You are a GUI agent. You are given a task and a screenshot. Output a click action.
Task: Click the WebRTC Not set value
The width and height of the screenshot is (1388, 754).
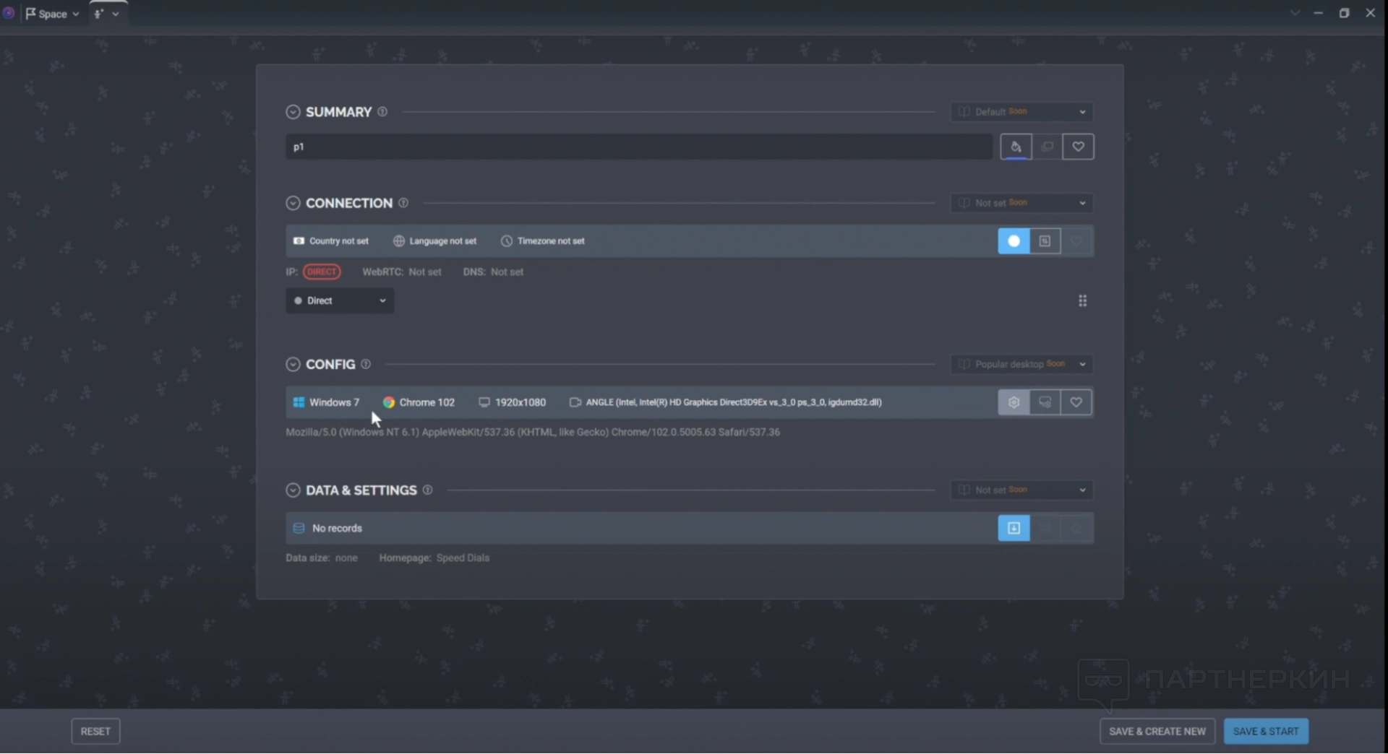click(x=425, y=272)
